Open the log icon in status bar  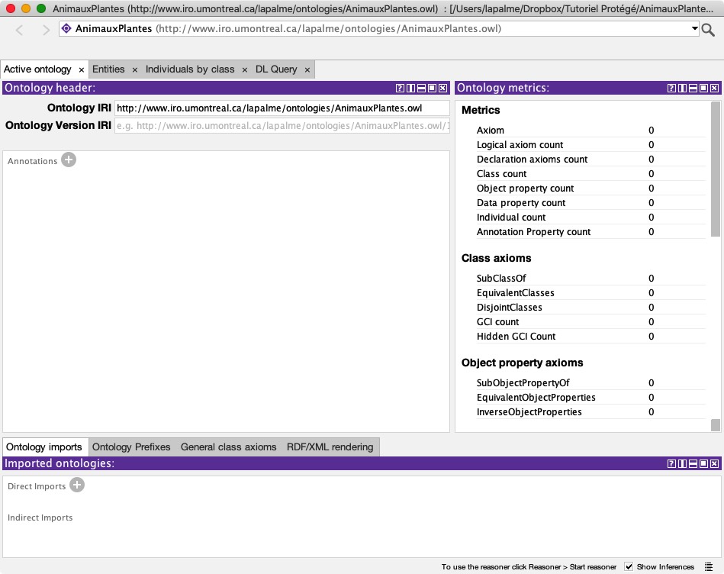point(709,567)
